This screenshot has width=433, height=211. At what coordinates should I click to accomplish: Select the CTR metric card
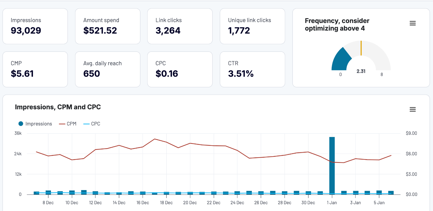coord(252,69)
